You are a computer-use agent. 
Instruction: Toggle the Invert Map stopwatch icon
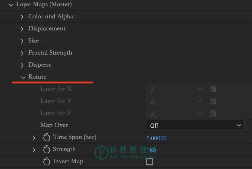[47, 161]
